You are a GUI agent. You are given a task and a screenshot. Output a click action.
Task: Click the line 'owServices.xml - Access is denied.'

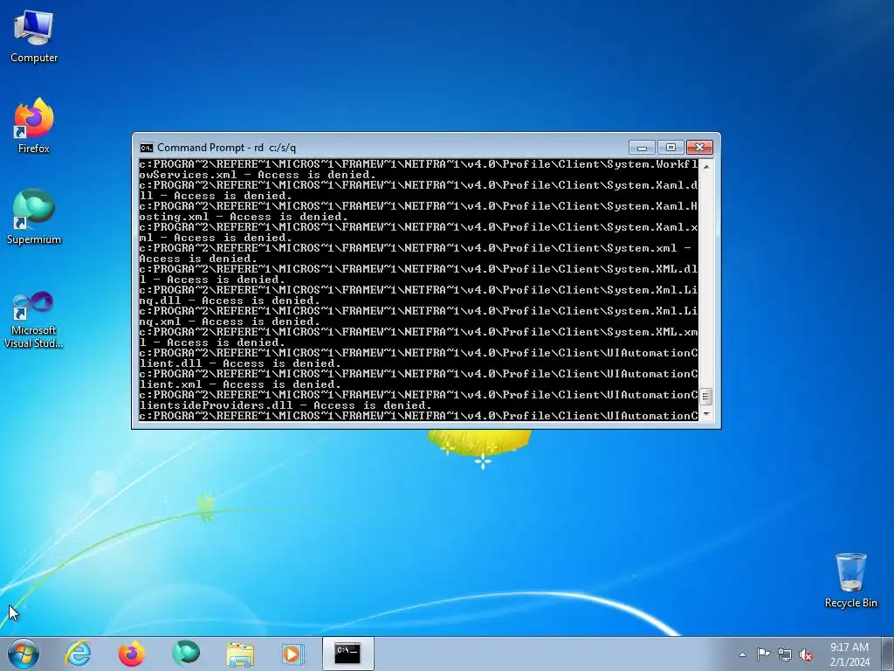[x=258, y=175]
